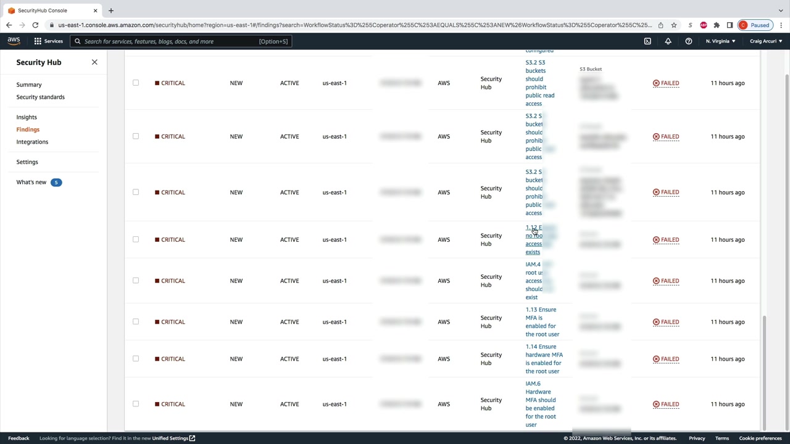790x444 pixels.
Task: Close the Security Hub side navigation
Action: [x=94, y=62]
